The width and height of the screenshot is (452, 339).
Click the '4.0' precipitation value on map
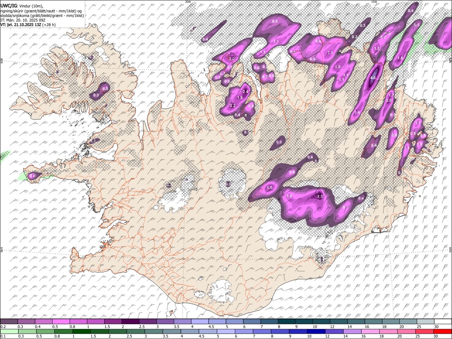click(x=373, y=78)
